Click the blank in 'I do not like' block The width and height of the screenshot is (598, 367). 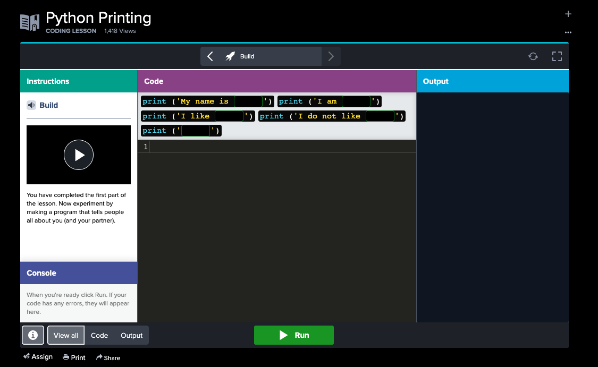tap(380, 116)
